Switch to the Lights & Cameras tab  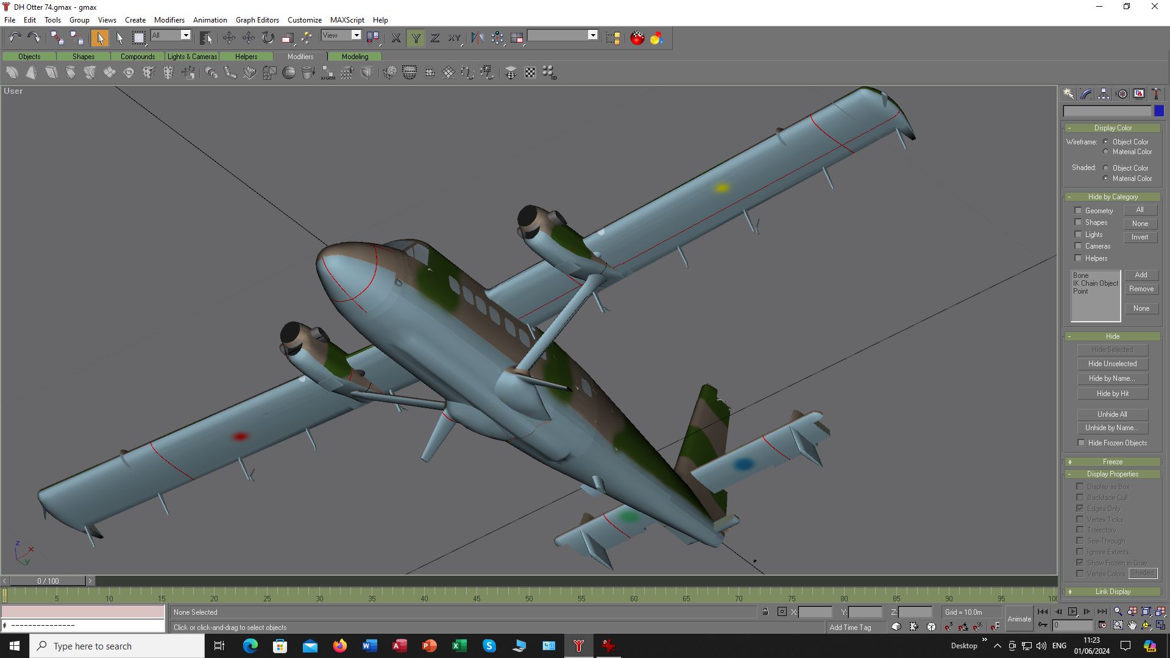[192, 57]
